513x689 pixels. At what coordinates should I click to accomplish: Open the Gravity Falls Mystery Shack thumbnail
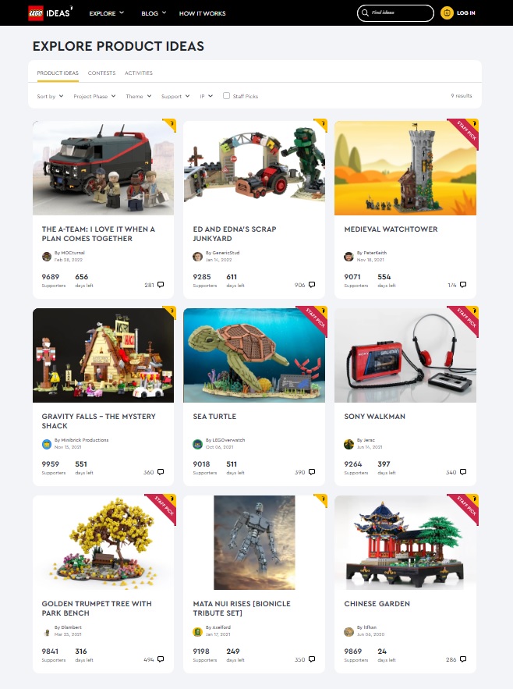pyautogui.click(x=103, y=355)
